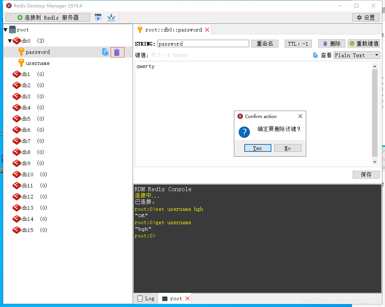Click the Rename key button
Screen dimensions: 385x307
point(265,43)
